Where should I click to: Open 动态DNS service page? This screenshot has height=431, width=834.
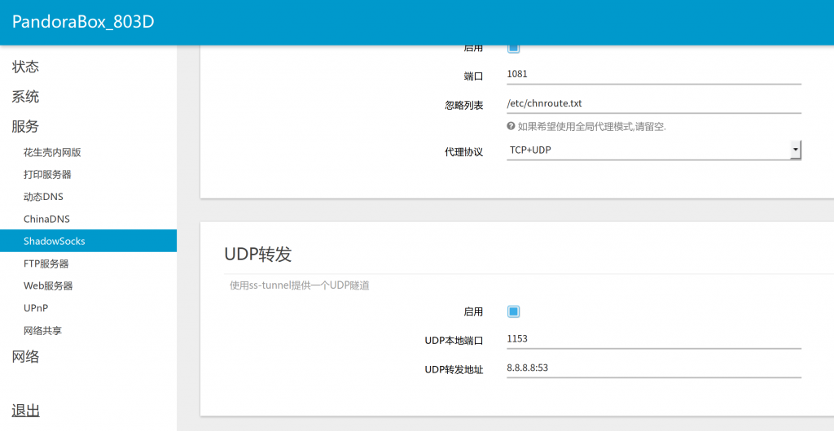click(x=43, y=197)
